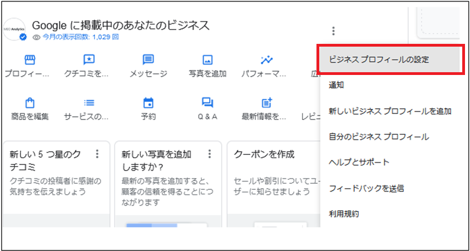The width and height of the screenshot is (470, 251).
Task: Open the reviews star icon
Action: (x=89, y=60)
